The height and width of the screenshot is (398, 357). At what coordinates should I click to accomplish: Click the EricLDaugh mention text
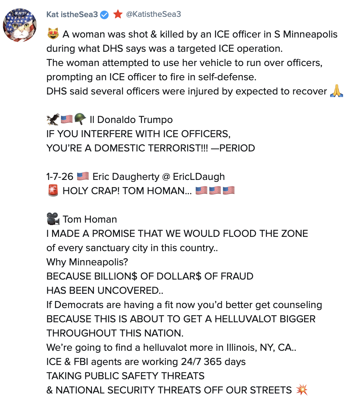199,176
